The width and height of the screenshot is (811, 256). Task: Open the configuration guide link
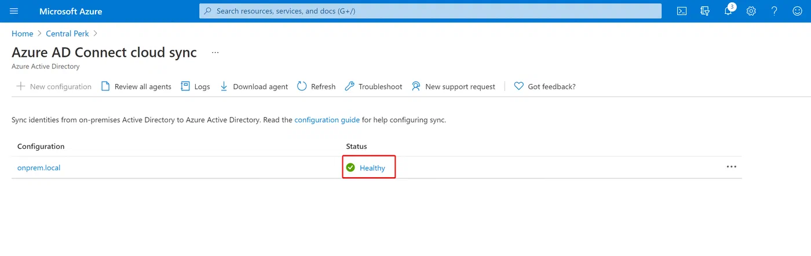[x=327, y=120]
